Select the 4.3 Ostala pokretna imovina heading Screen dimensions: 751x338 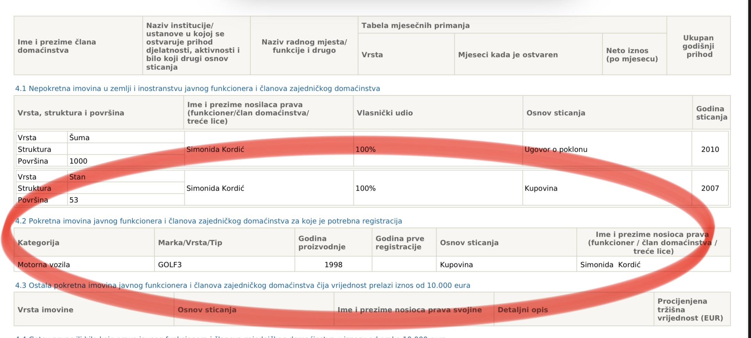242,285
